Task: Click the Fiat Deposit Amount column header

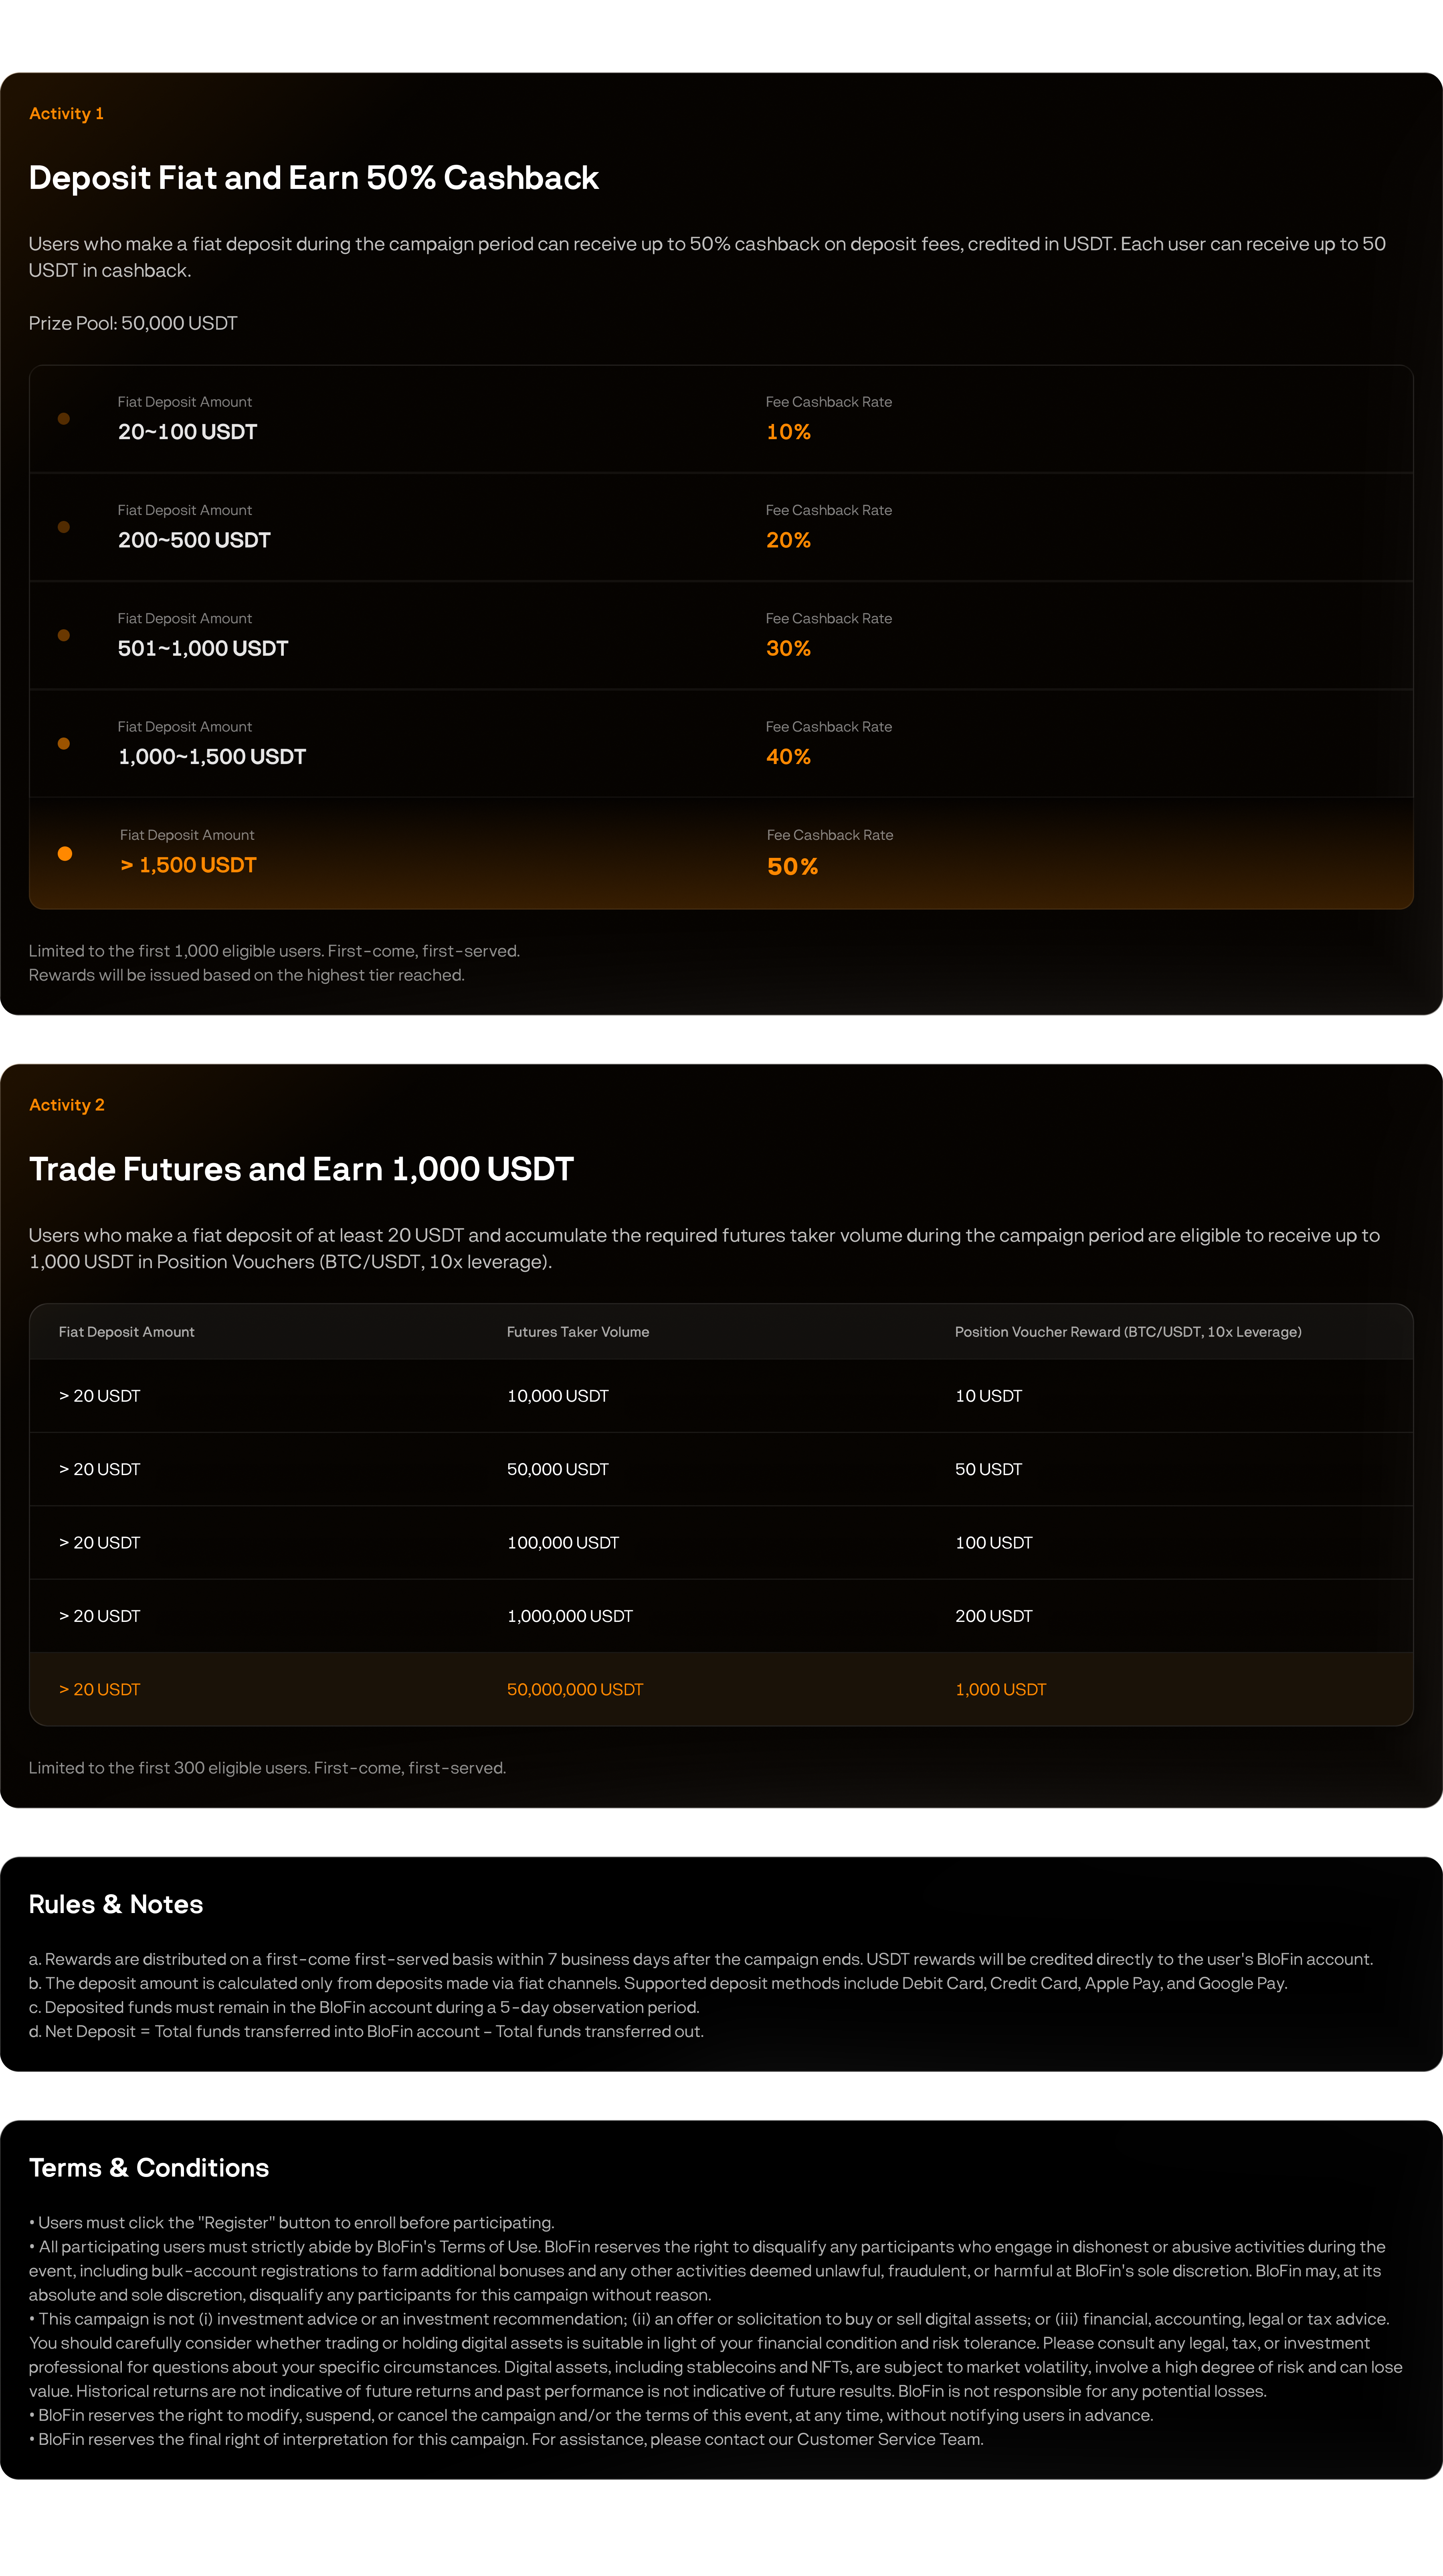Action: [127, 1332]
